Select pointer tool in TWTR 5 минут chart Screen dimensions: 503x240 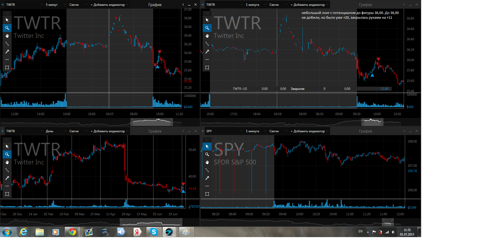[x=7, y=20]
